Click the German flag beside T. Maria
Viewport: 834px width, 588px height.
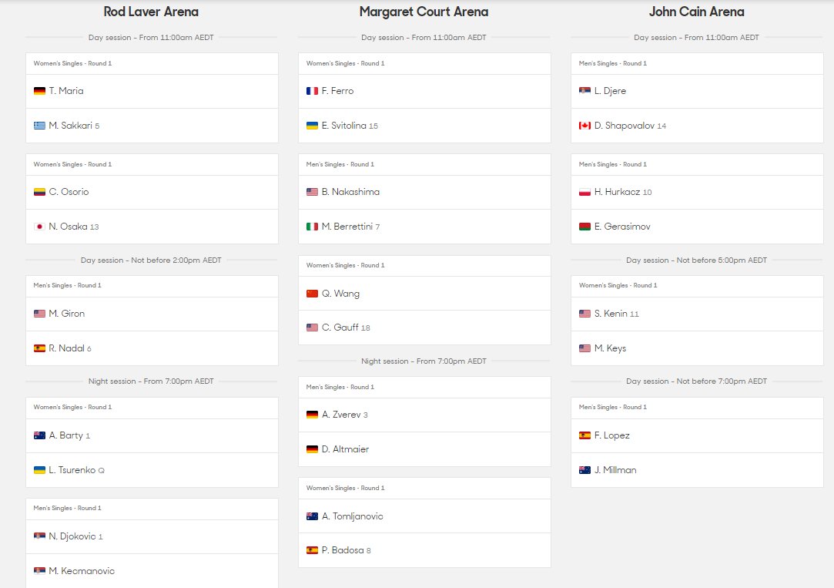[x=39, y=91]
